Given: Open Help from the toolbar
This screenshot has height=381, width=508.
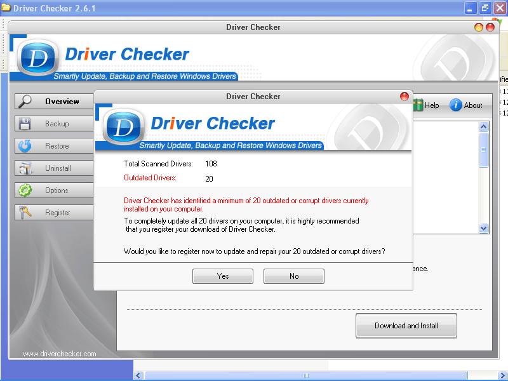Looking at the screenshot, I should pos(426,105).
